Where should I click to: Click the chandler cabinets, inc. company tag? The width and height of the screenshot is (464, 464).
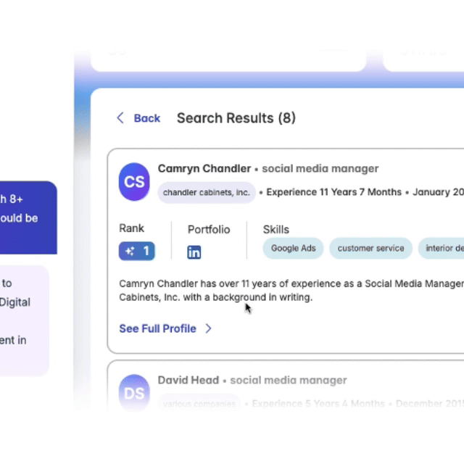[x=207, y=193]
